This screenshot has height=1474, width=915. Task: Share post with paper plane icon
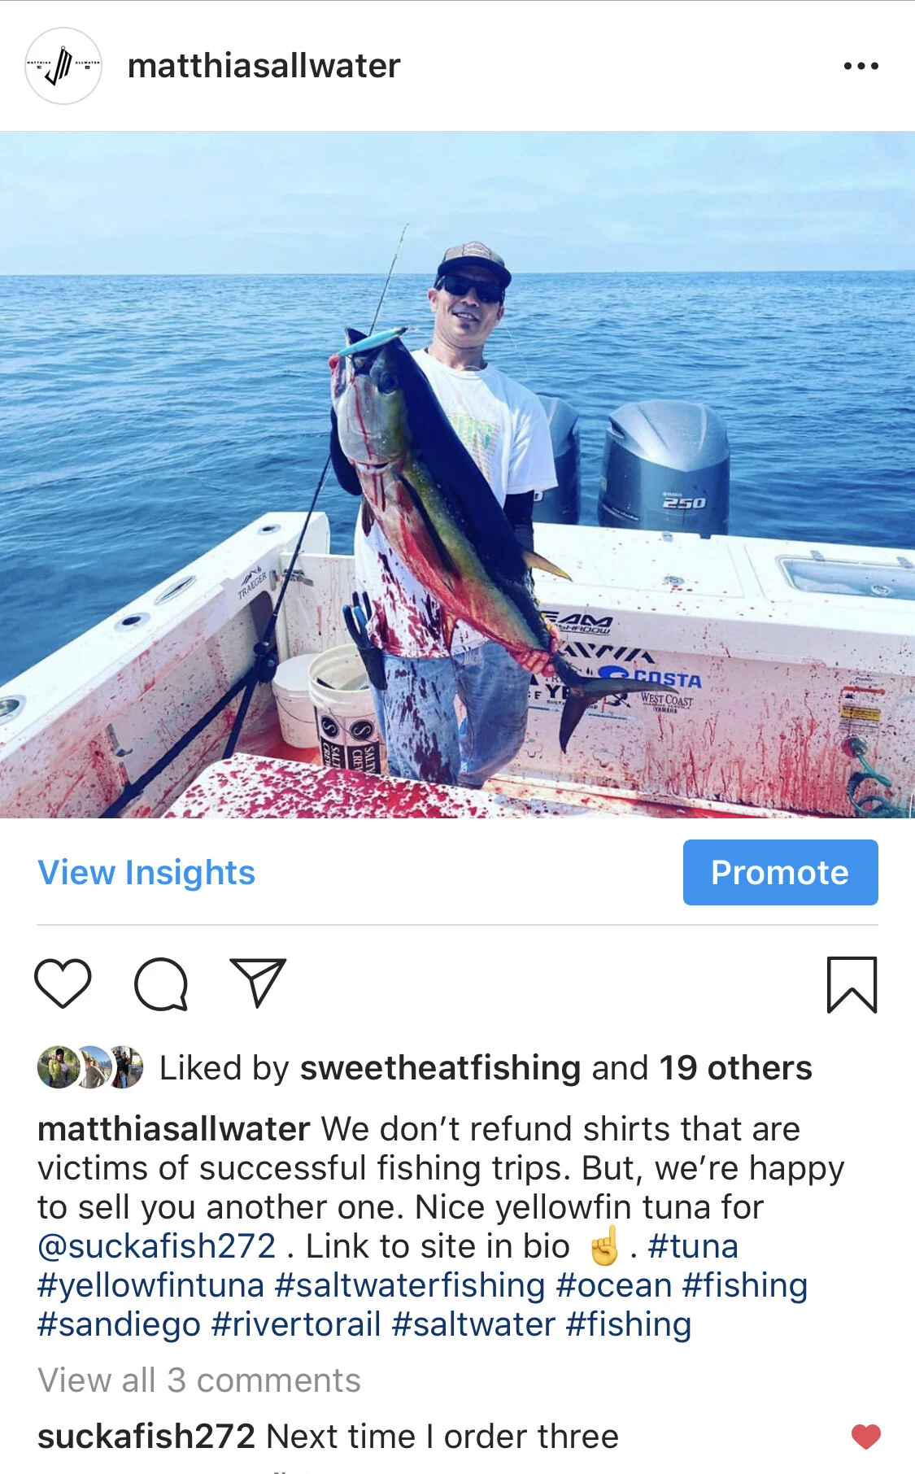point(258,983)
